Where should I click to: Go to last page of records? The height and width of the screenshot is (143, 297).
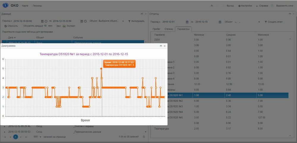(x=26, y=137)
